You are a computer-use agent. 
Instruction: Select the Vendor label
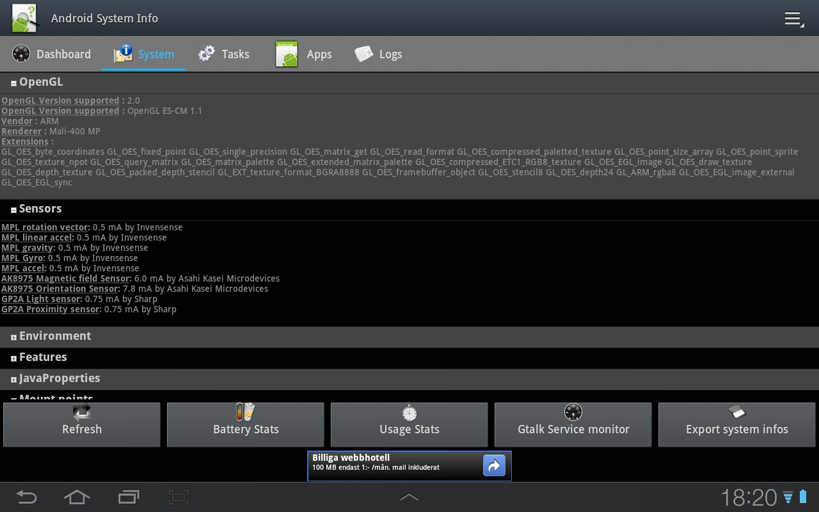[x=17, y=121]
